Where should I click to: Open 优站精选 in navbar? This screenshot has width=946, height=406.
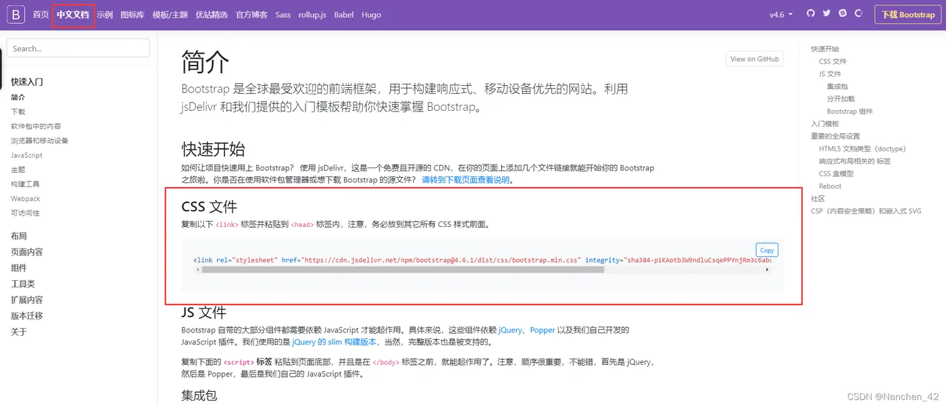tap(211, 14)
